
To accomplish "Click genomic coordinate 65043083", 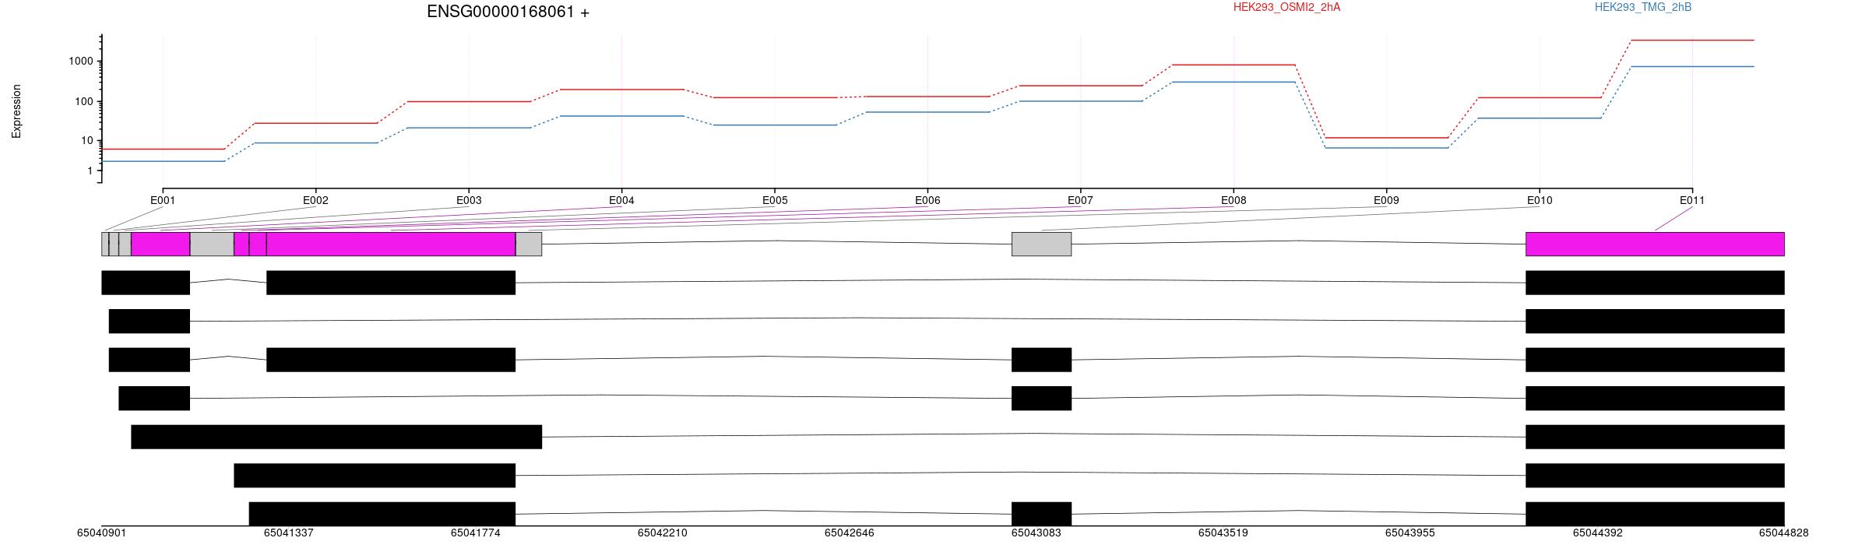I will click(1037, 533).
